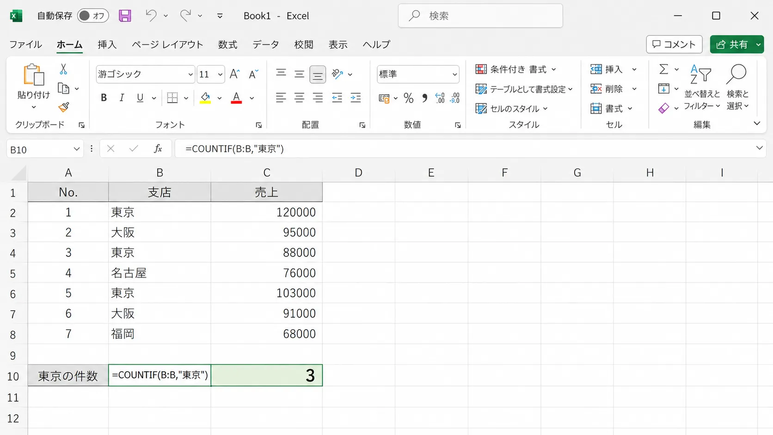
Task: Open the 標準 number format dropdown
Action: [454, 74]
